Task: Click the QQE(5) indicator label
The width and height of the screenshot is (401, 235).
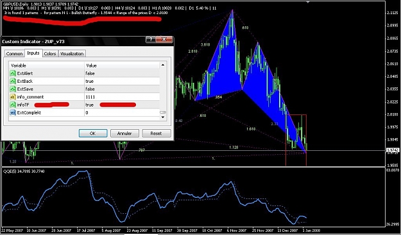Action: click(x=24, y=171)
